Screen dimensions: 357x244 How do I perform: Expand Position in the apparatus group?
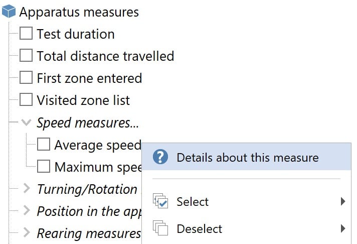coord(27,211)
